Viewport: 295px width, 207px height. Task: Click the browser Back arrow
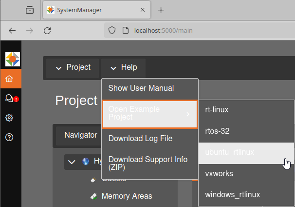click(12, 31)
